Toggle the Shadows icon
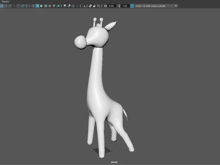The width and height of the screenshot is (220, 165). [x=58, y=6]
